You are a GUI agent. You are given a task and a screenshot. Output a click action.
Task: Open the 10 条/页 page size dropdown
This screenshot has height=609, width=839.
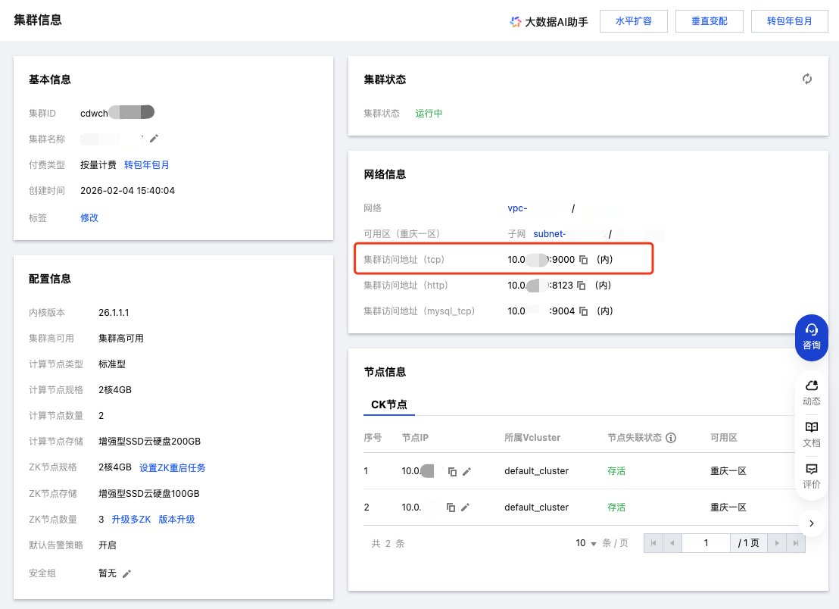(x=586, y=543)
